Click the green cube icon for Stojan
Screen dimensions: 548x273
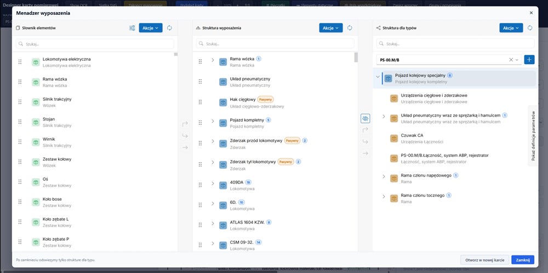[36, 122]
